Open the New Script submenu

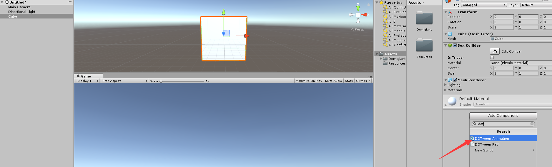click(x=503, y=150)
